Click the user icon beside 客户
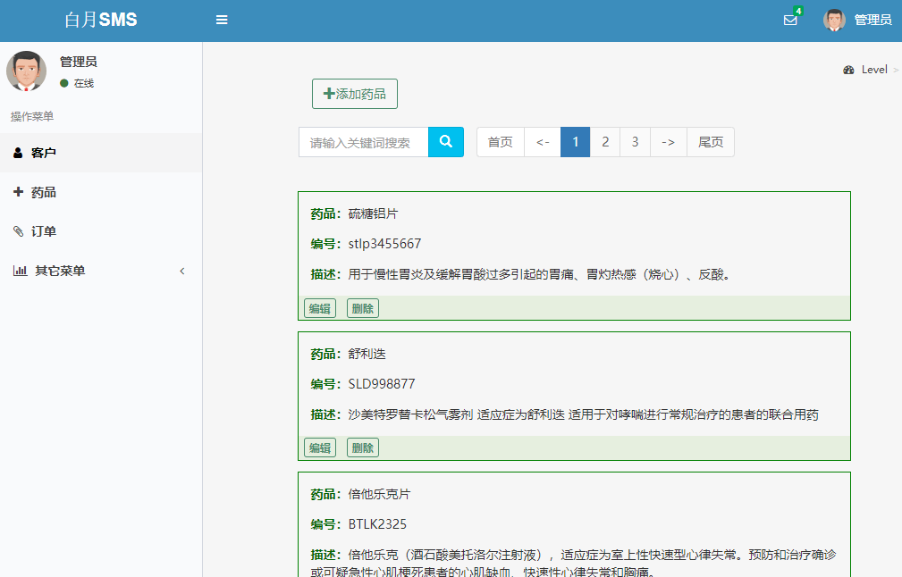This screenshot has width=902, height=577. point(18,153)
